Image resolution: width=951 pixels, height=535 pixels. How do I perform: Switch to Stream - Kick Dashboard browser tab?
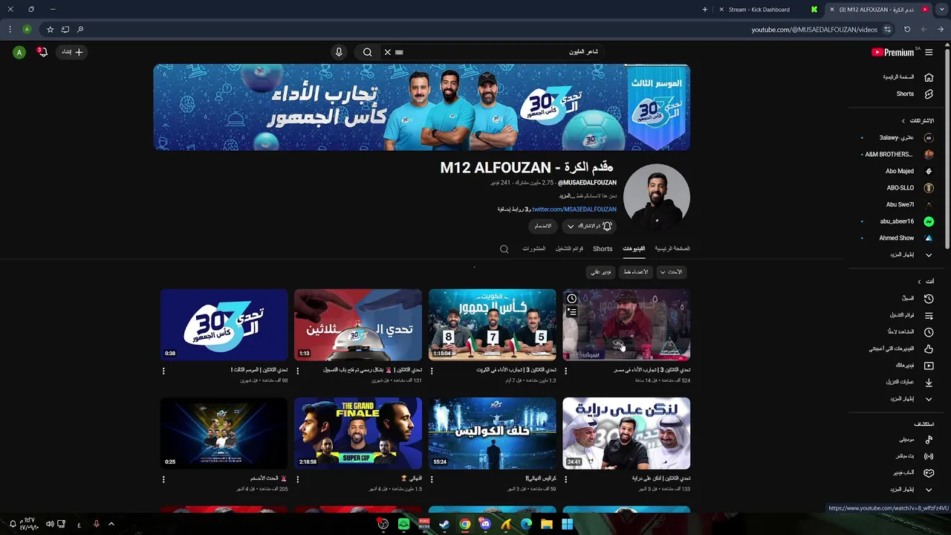(x=768, y=10)
